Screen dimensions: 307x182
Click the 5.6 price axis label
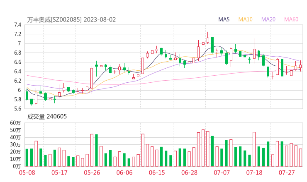click(17, 108)
